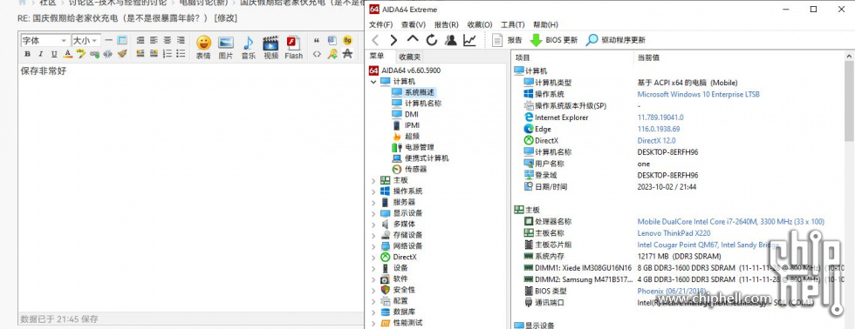Click the 报告 report toolbar button
Image resolution: width=855 pixels, height=329 pixels.
(x=507, y=40)
